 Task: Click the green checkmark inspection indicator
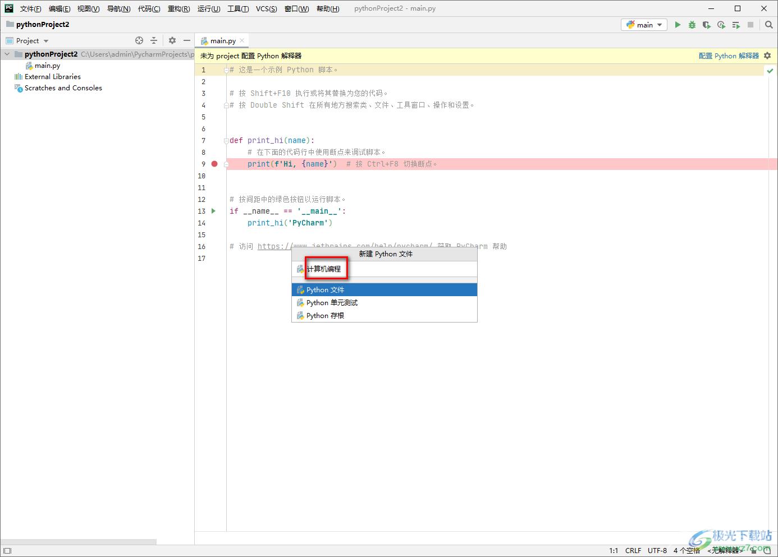(x=770, y=70)
